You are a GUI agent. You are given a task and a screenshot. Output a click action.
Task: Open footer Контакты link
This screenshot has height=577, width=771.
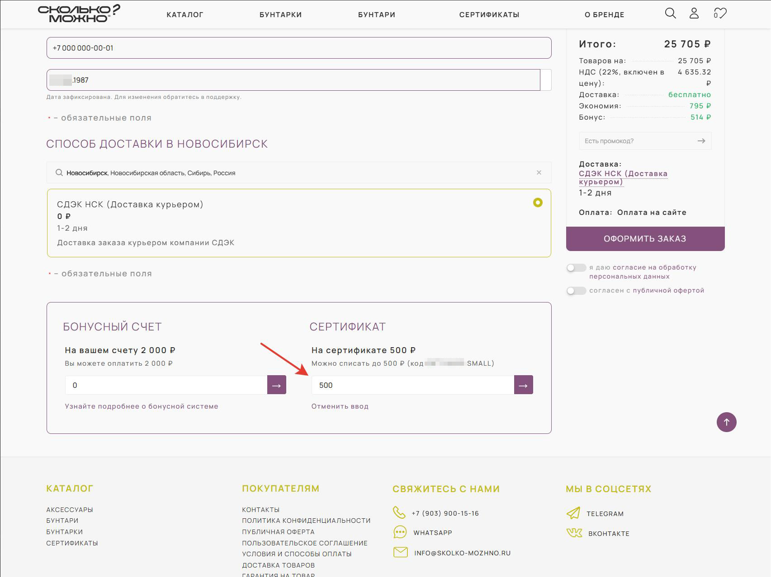pos(261,510)
